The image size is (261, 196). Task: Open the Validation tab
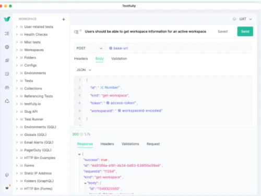[119, 59]
